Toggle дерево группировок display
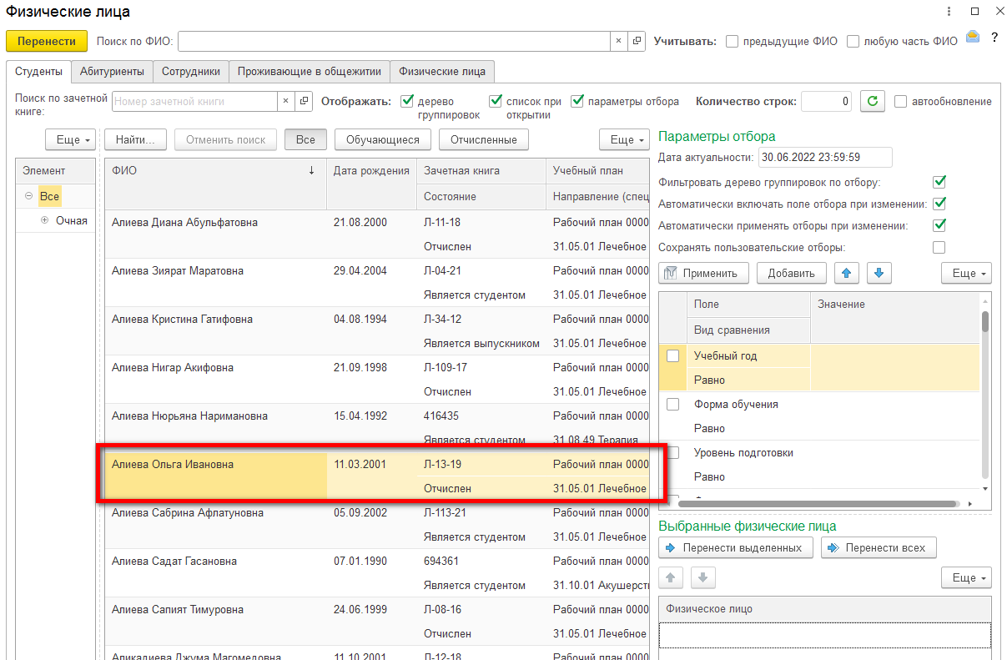The width and height of the screenshot is (1007, 660). click(407, 101)
